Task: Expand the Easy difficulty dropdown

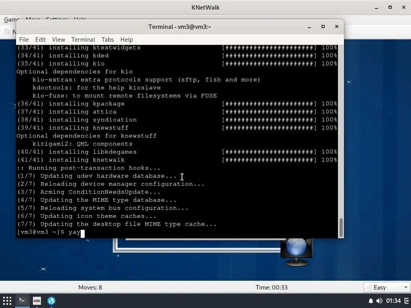Action: (387, 287)
